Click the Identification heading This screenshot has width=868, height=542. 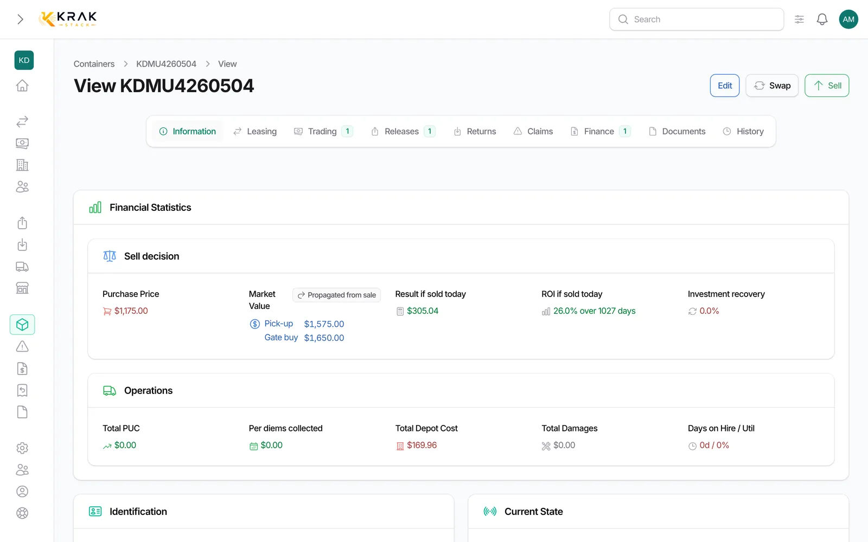click(138, 512)
